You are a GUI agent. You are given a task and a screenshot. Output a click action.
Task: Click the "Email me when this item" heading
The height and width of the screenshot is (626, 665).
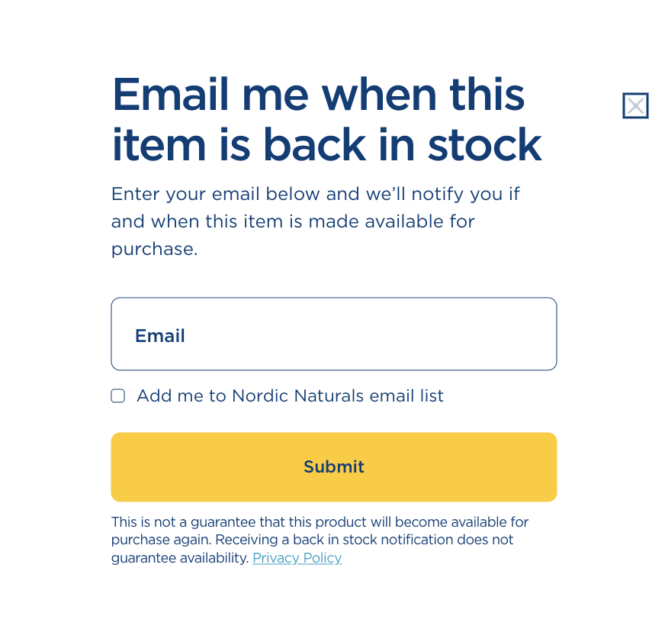tap(318, 95)
